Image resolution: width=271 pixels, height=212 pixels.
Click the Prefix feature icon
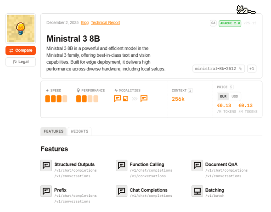(x=46, y=191)
